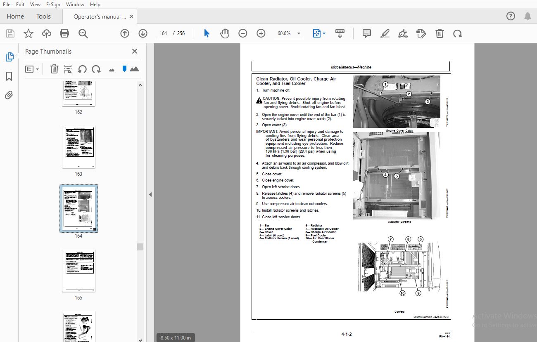
Task: Print the document via the printer icon
Action: (64, 33)
